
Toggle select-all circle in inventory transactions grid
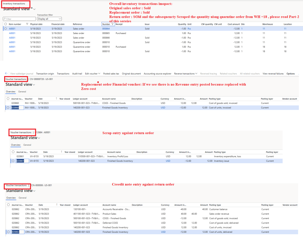coord(6,24)
